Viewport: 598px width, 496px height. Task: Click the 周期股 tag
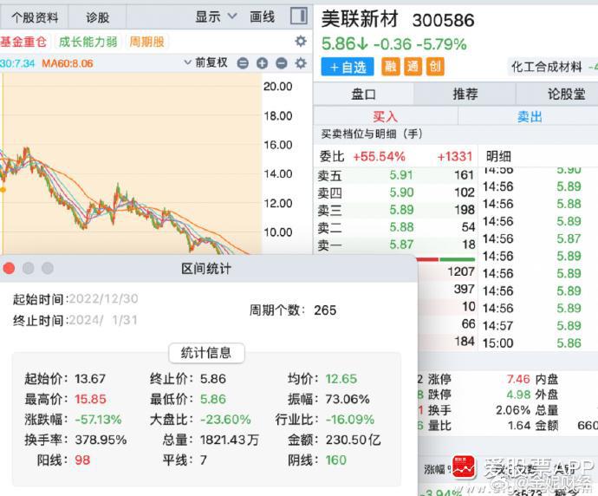point(146,42)
